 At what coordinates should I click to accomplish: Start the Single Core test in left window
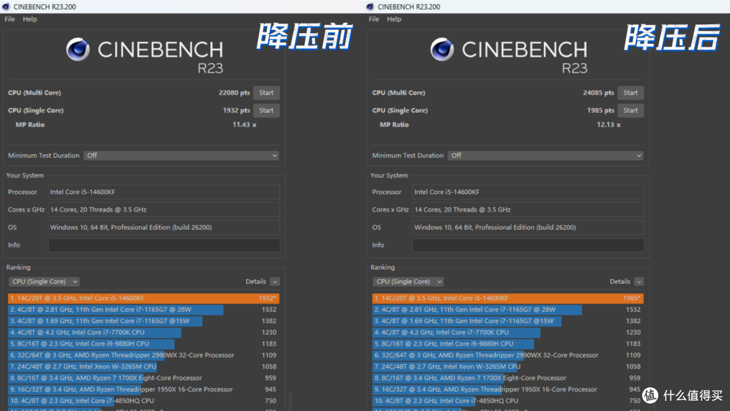[x=266, y=110]
